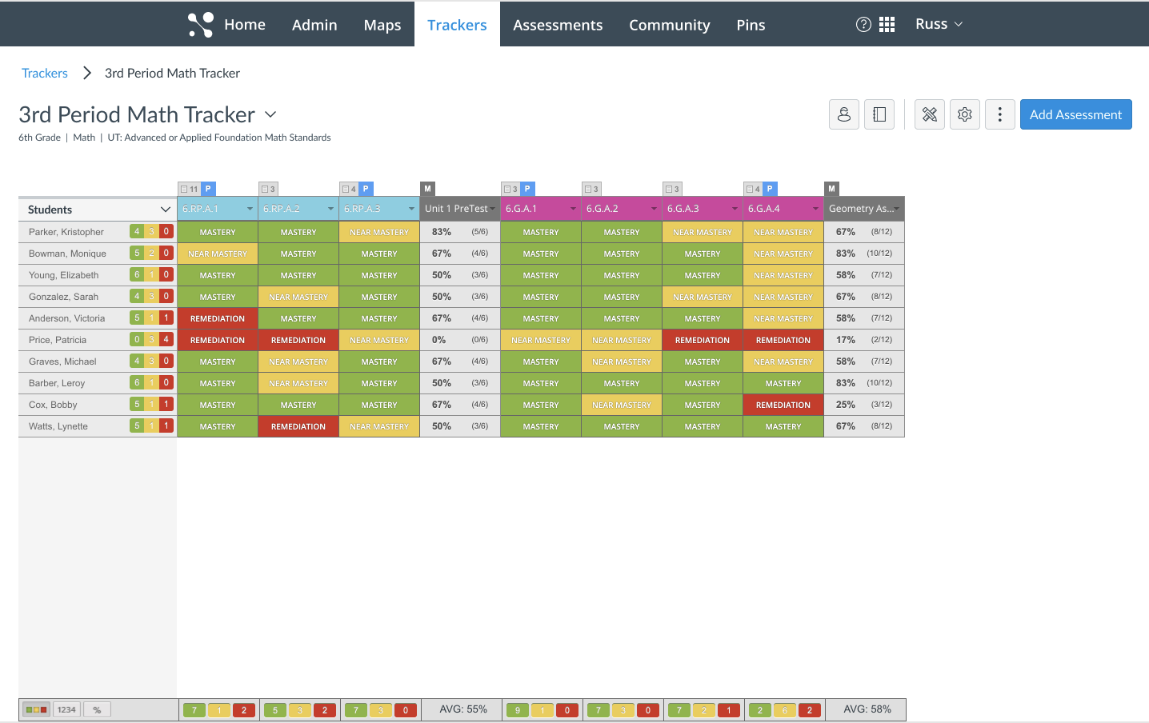Switch to color mastery view toggle
This screenshot has height=723, width=1149.
point(37,709)
